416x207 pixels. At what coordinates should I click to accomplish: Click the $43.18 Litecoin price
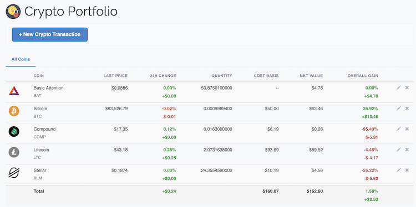[121, 150]
